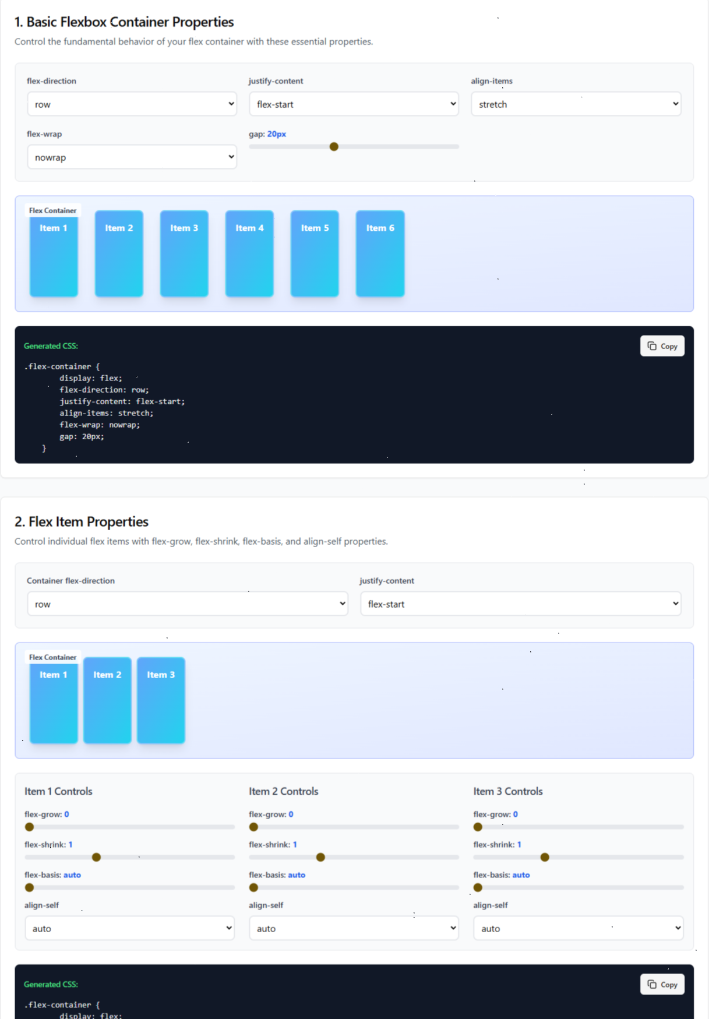709x1019 pixels.
Task: Click the Item 2 flex-grow slider handle
Action: (253, 827)
